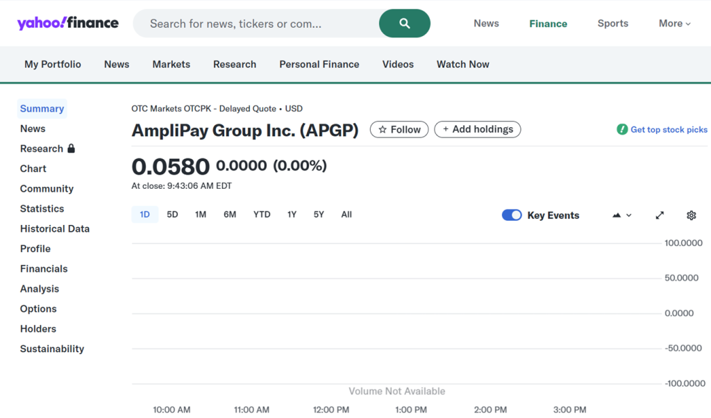Screen dimensions: 711x418
Task: Click the 0.0000 price change value
Action: [241, 165]
